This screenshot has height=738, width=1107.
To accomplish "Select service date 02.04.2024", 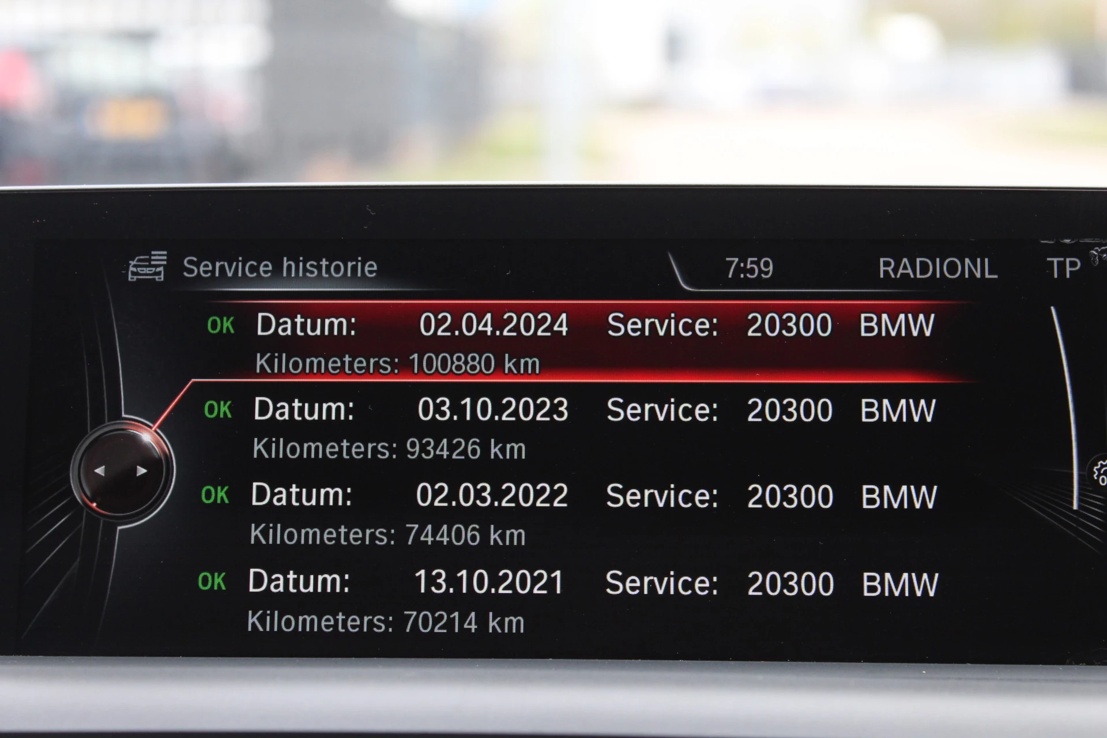I will [494, 325].
